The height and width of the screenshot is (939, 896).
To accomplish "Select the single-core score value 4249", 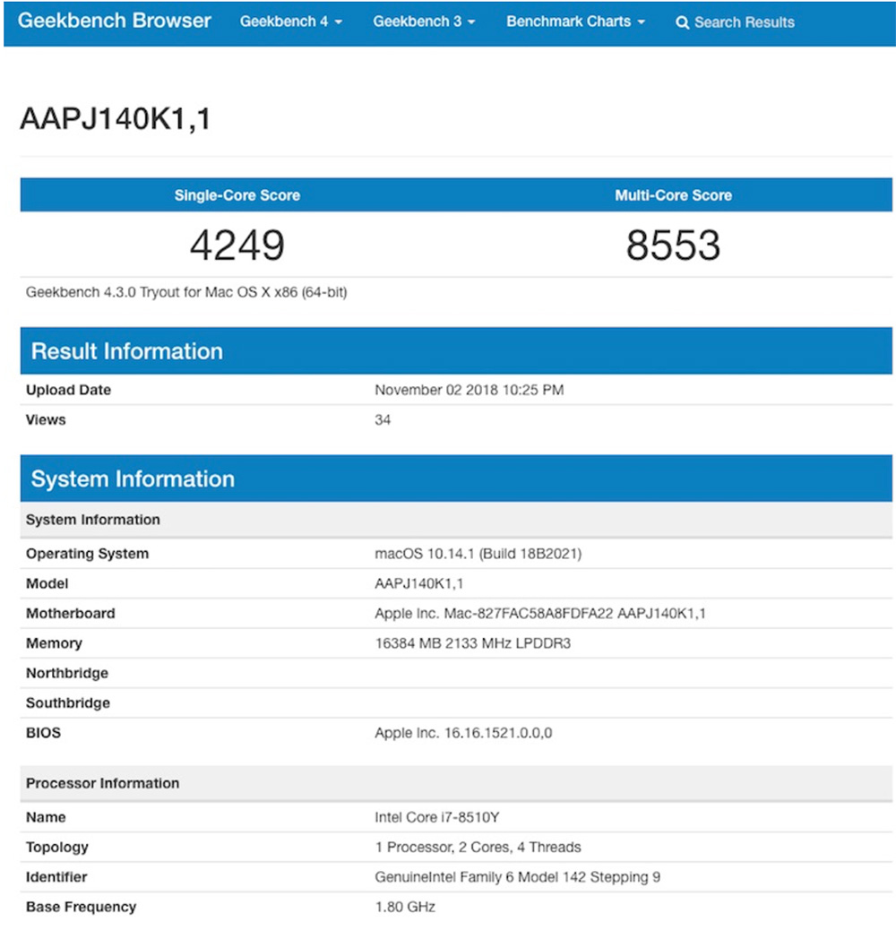I will point(237,245).
